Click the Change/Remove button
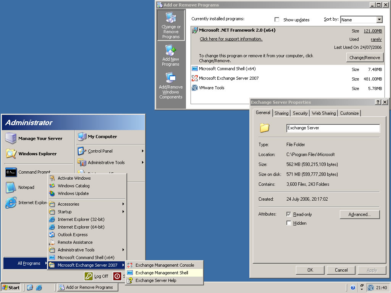391x293 pixels. coord(365,58)
